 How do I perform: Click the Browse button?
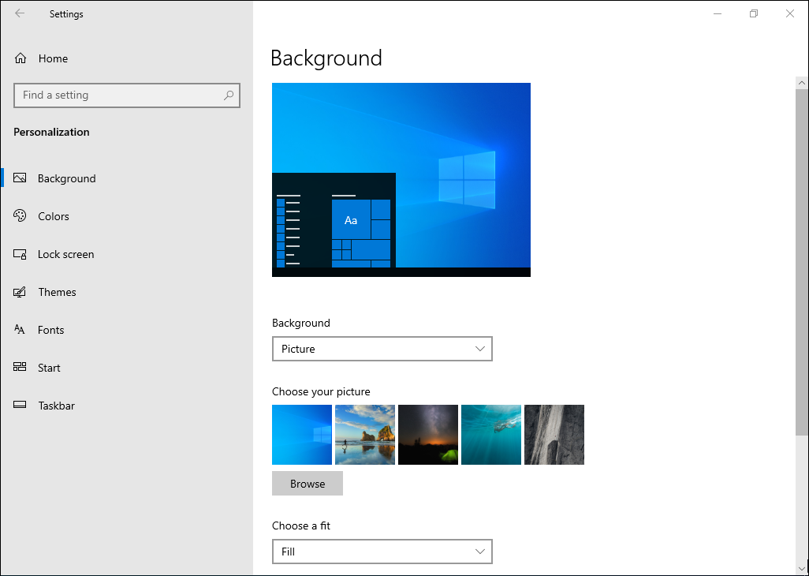[x=308, y=484]
